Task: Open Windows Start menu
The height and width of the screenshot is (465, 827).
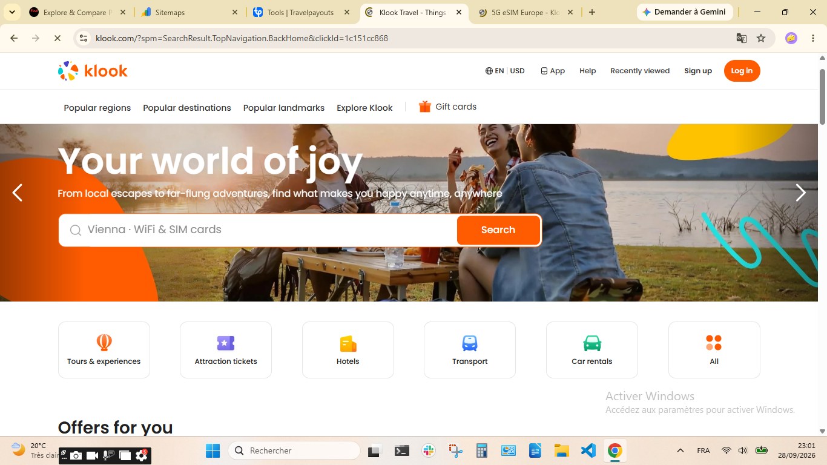Action: 213,450
